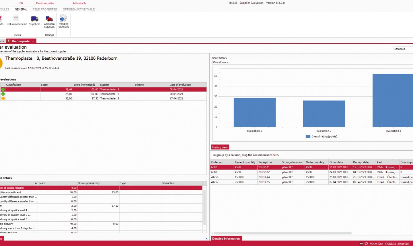Click the EN language indicator in status bar

pos(361,243)
